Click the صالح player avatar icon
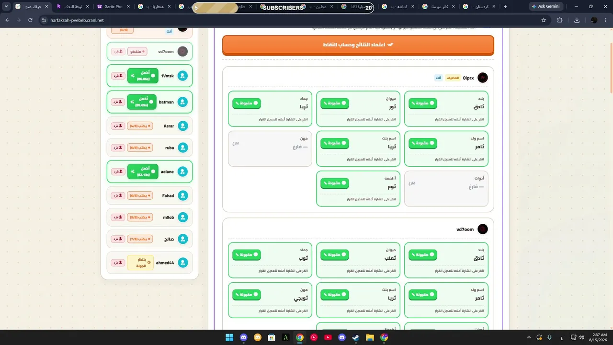The height and width of the screenshot is (345, 613). pos(182,239)
